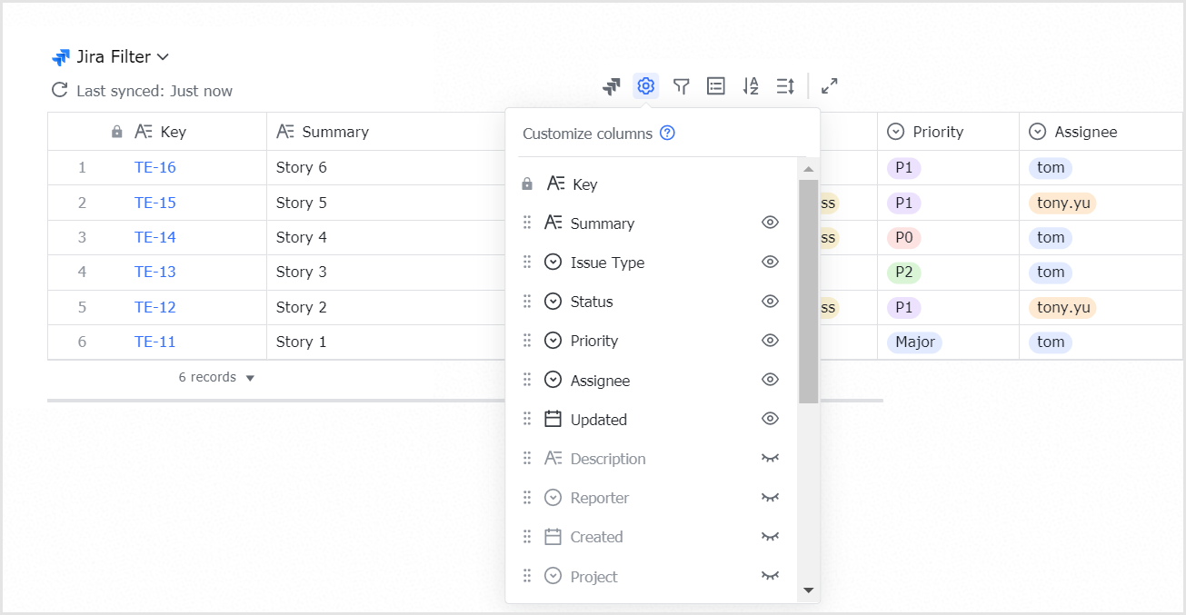Show the Description column
The image size is (1186, 615).
click(770, 458)
